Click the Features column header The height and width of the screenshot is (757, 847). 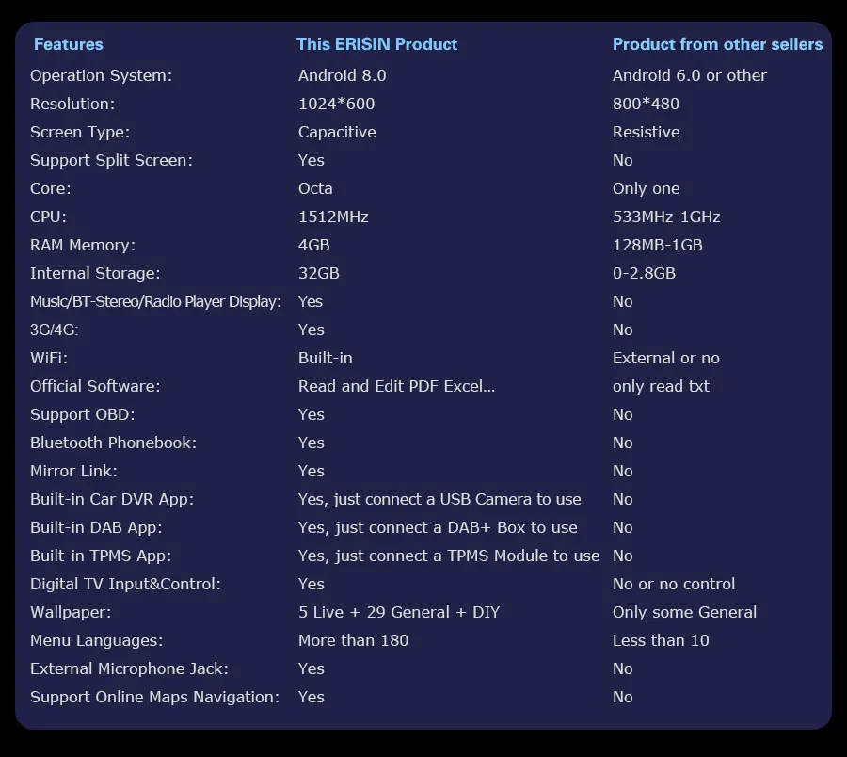tap(68, 44)
